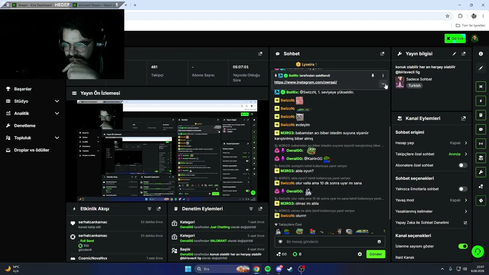Open the green headset support button
Image resolution: width=489 pixels, height=275 pixels.
click(x=478, y=251)
